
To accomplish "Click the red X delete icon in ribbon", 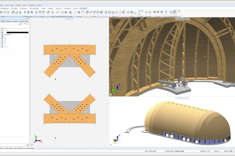I will click(x=124, y=13).
